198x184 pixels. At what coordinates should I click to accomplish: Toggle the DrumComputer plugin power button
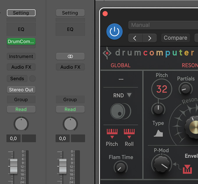tap(114, 31)
